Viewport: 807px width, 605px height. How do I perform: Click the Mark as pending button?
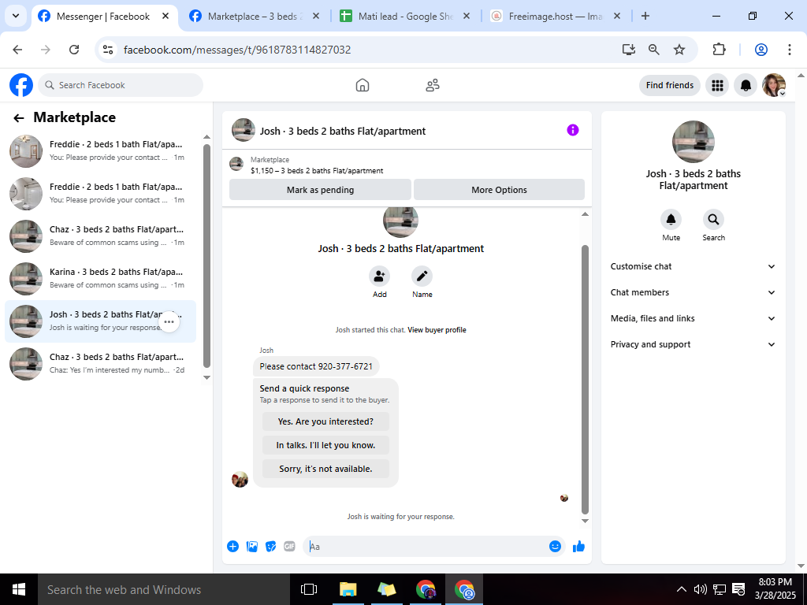[320, 190]
